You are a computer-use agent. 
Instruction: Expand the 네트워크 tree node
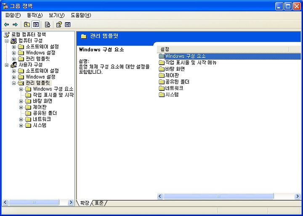click(x=21, y=119)
